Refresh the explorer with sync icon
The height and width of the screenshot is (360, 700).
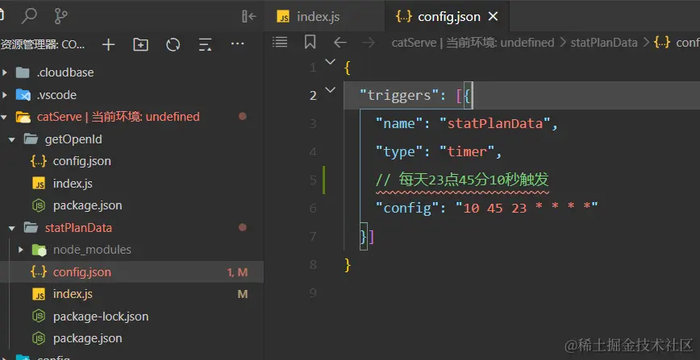coord(173,44)
